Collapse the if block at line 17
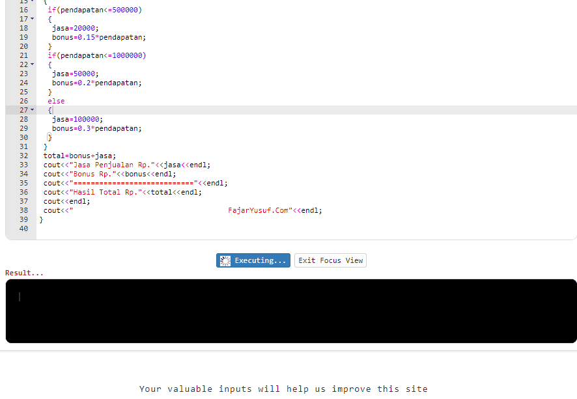The image size is (577, 399). click(x=31, y=19)
